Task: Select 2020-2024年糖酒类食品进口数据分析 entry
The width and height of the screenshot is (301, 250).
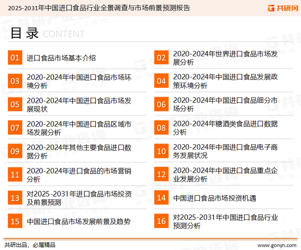Action: [225, 128]
